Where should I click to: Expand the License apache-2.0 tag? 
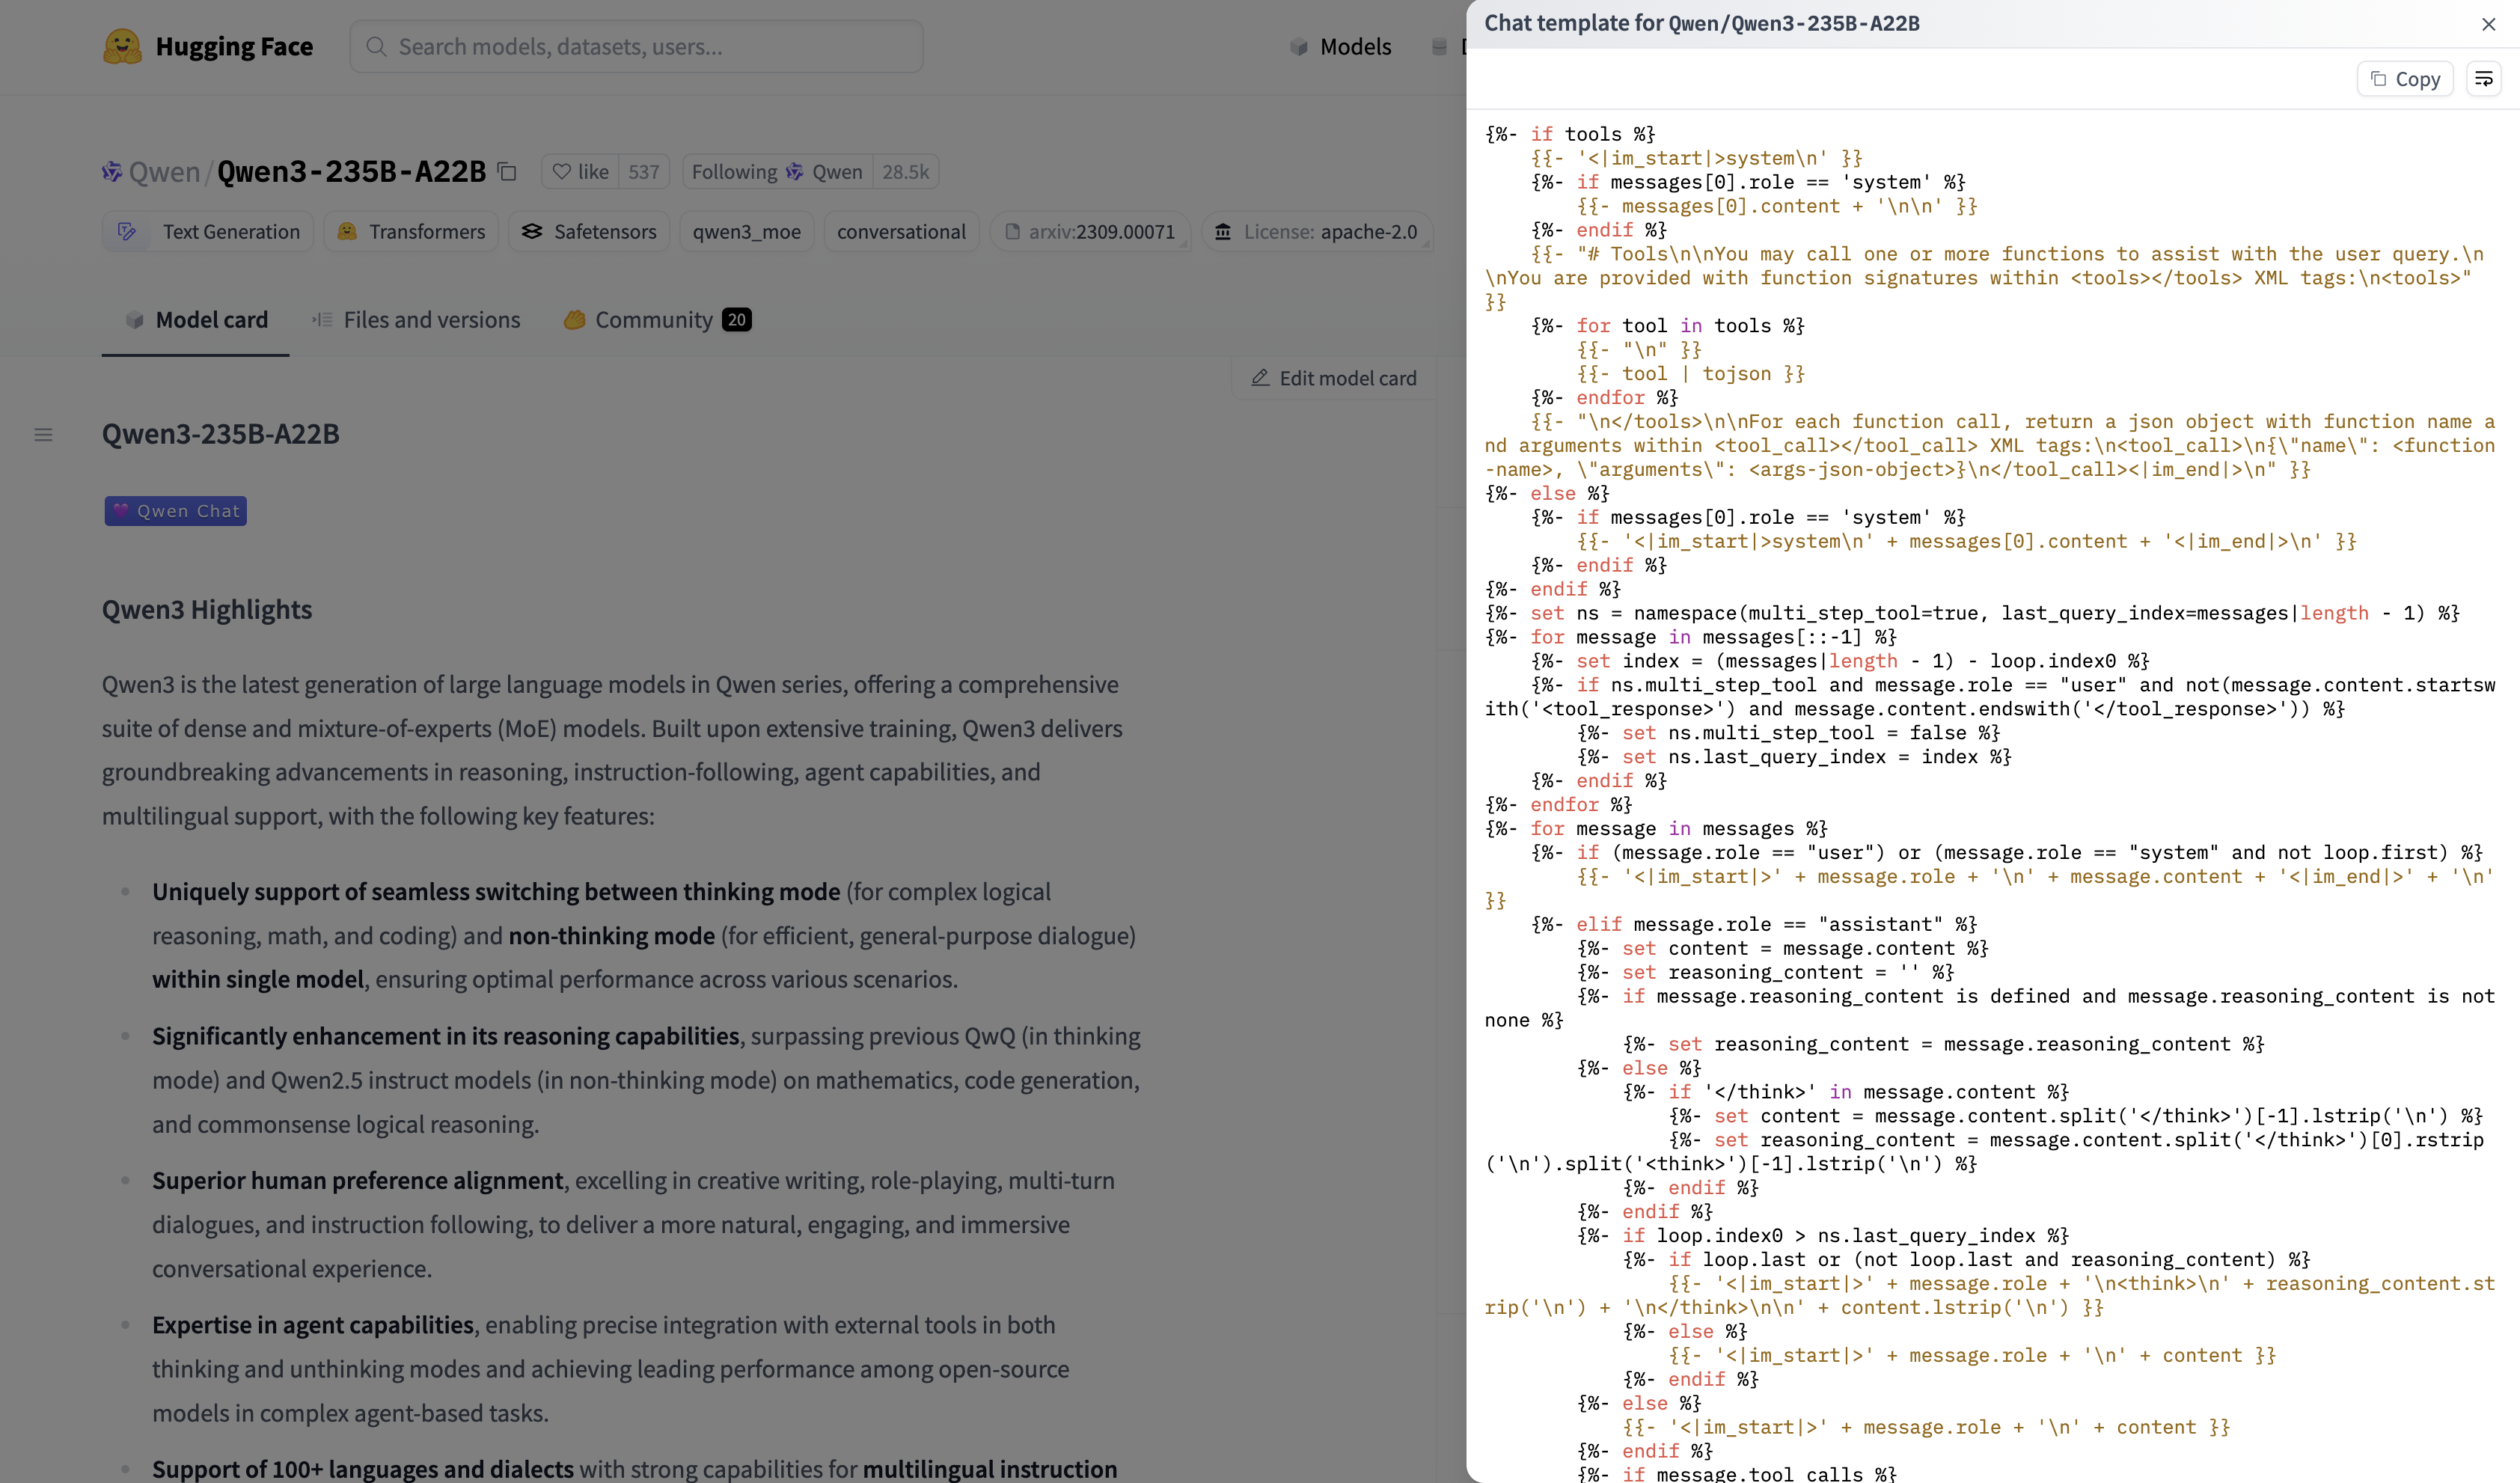[x=1317, y=232]
